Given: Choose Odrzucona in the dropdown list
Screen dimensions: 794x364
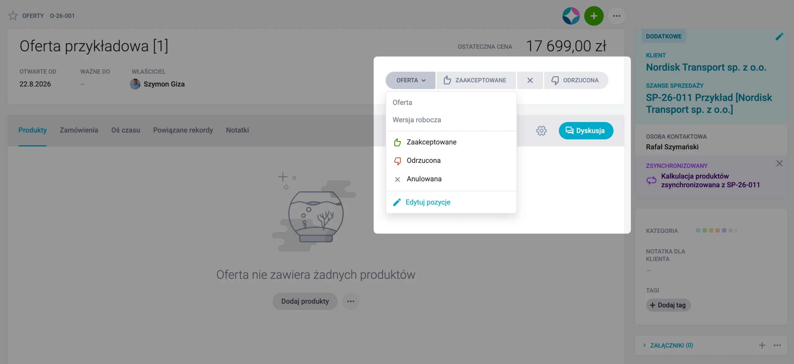Looking at the screenshot, I should (x=451, y=161).
